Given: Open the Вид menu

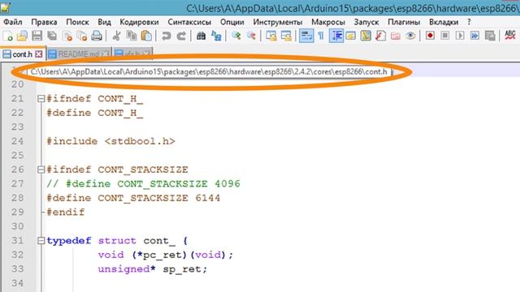Looking at the screenshot, I should point(104,22).
